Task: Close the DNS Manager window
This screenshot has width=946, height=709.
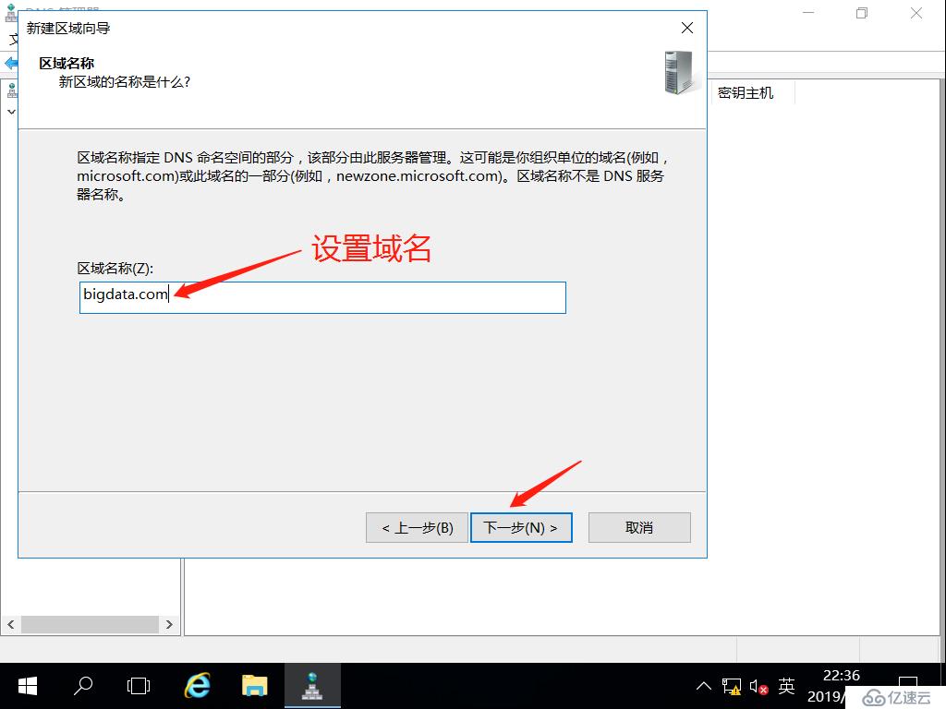Action: click(916, 13)
